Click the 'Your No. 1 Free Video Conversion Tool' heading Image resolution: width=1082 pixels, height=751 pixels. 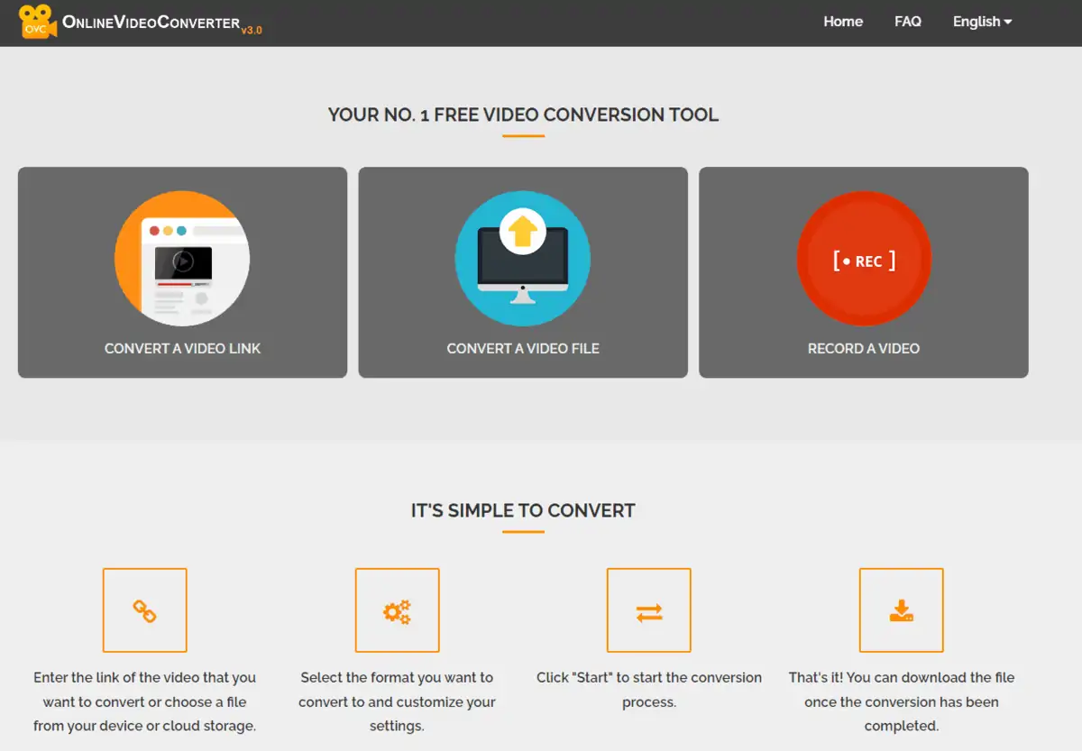pyautogui.click(x=523, y=114)
